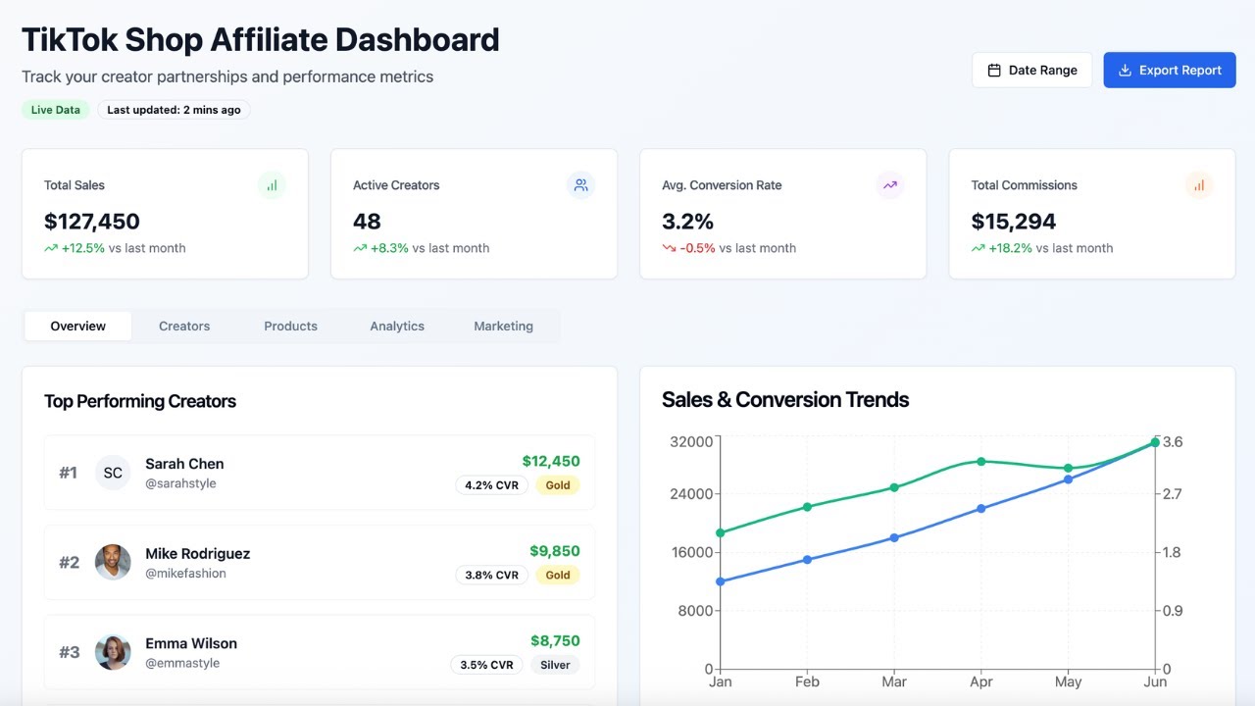Click the green Feb data point on chart
Viewport: 1255px width, 706px height.
pyautogui.click(x=807, y=507)
